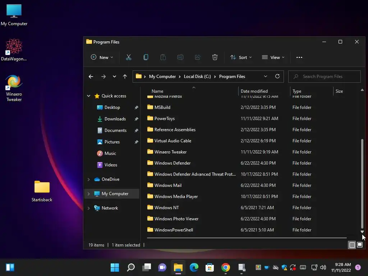The width and height of the screenshot is (368, 276).
Task: Go back with the left arrow
Action: 91,77
